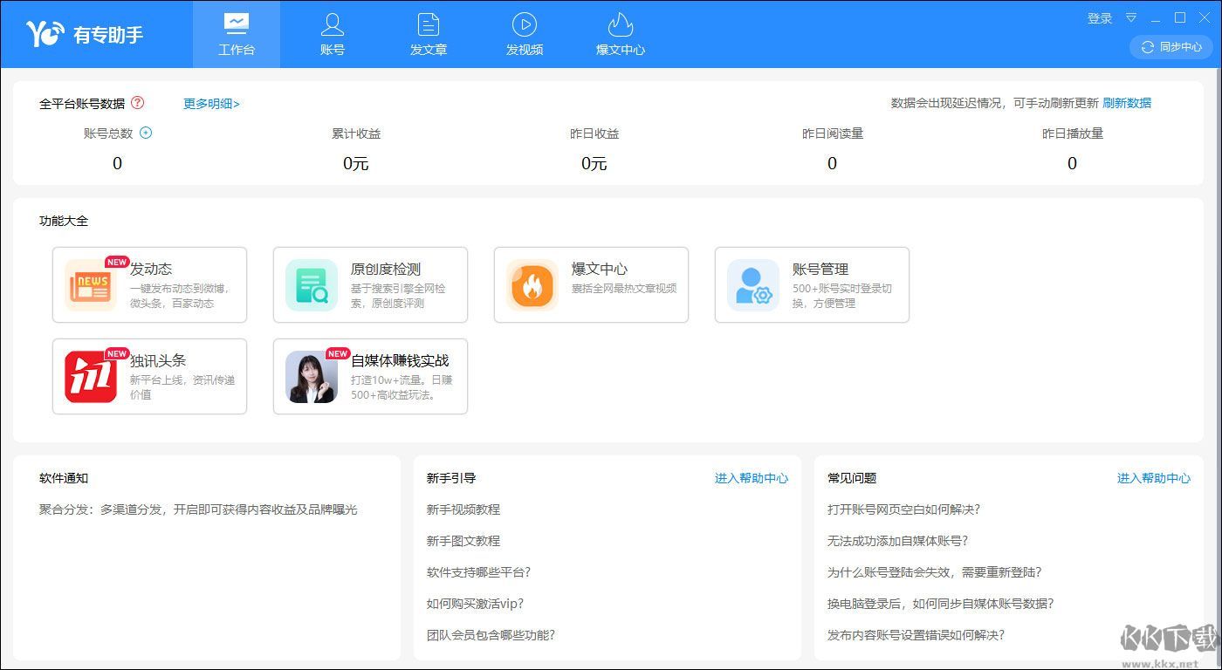Click the 自媒体赚钱实战 portrait thumbnail
Screen dimensions: 1222x670
[312, 377]
